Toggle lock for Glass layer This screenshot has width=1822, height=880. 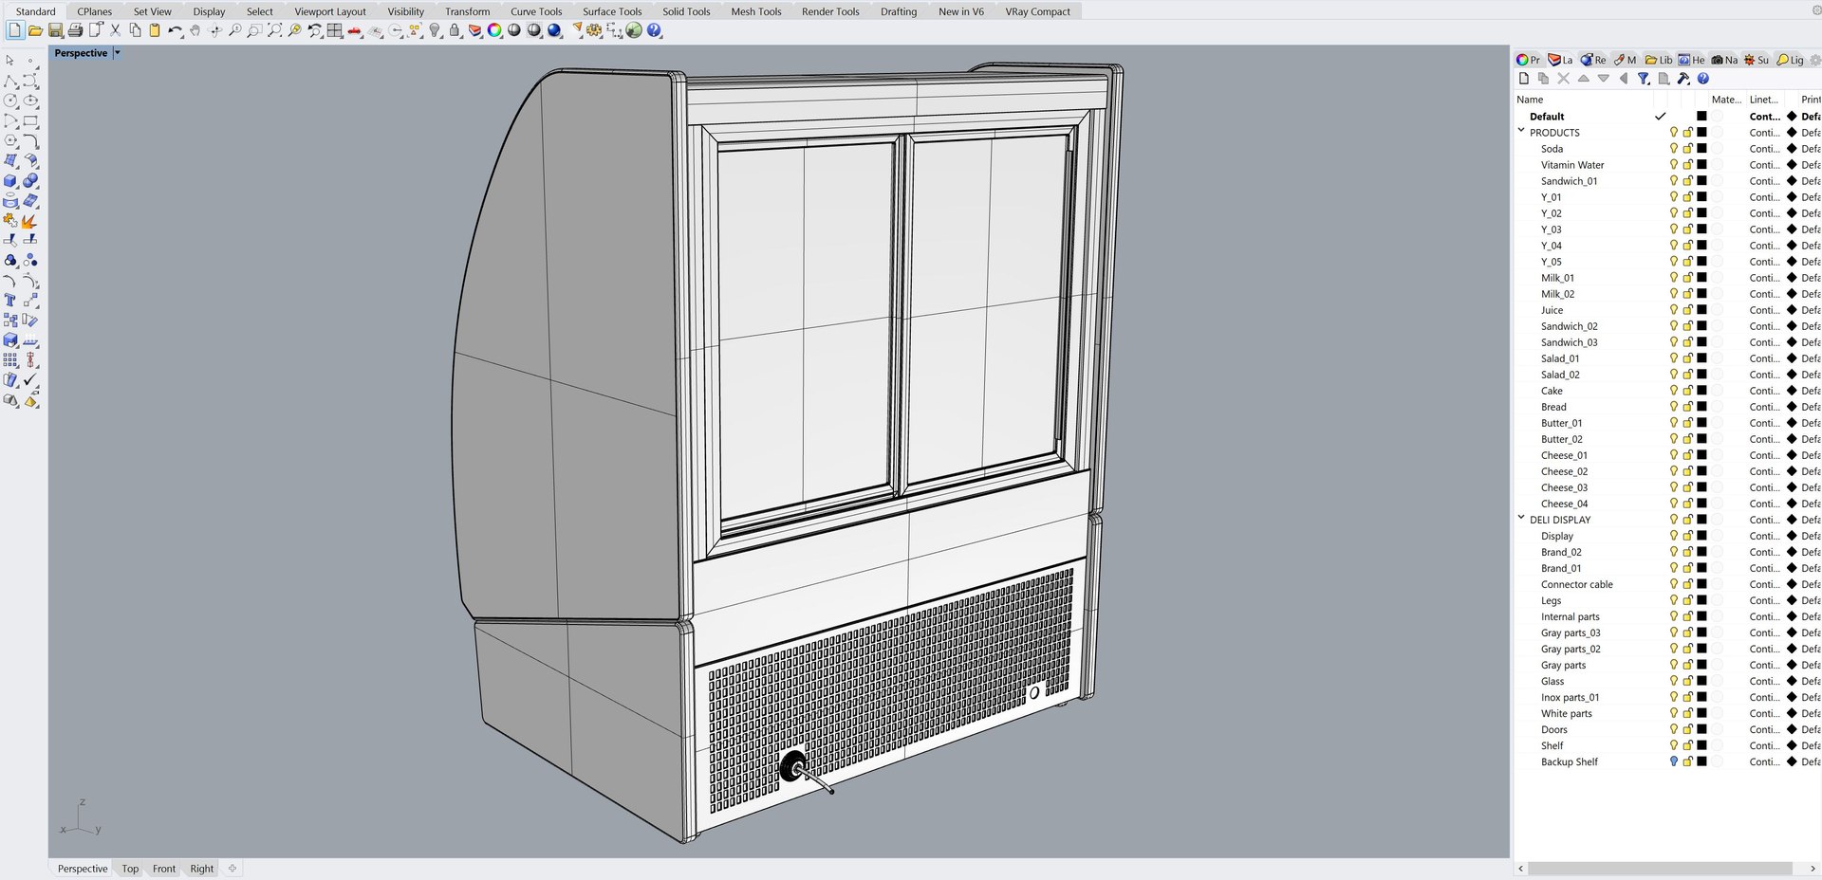(1688, 681)
